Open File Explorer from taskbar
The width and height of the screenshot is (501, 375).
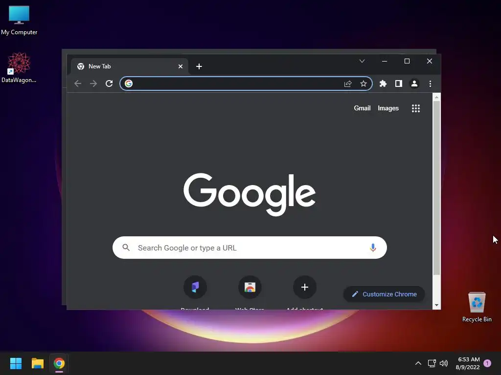click(x=37, y=363)
